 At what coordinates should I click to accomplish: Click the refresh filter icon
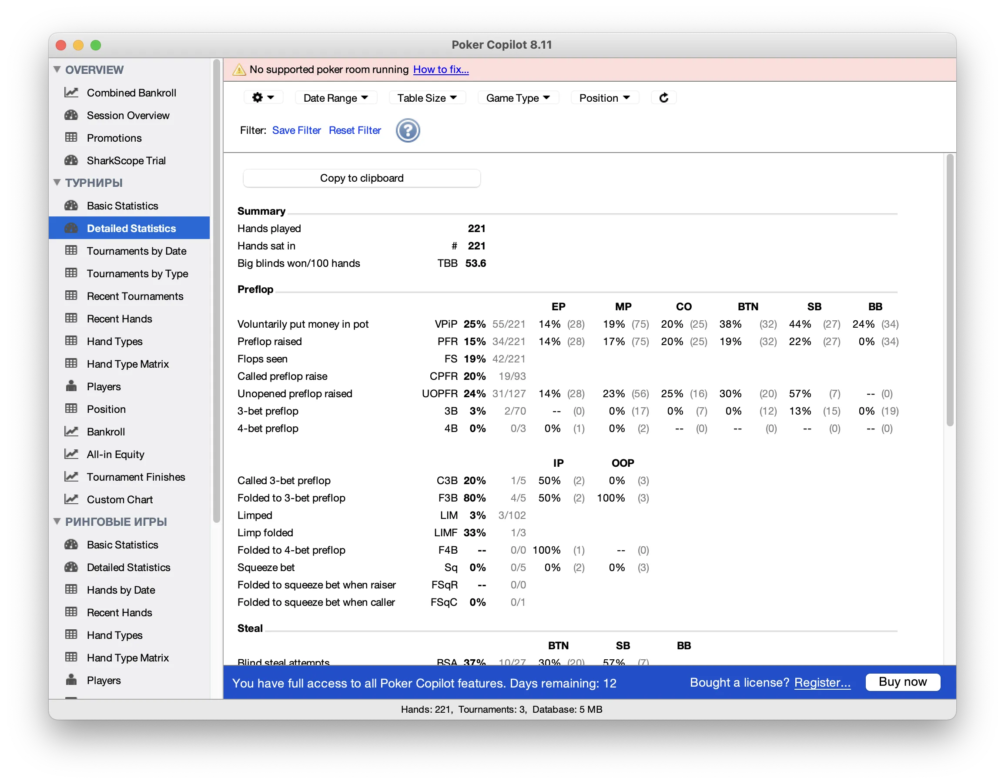[x=663, y=97]
